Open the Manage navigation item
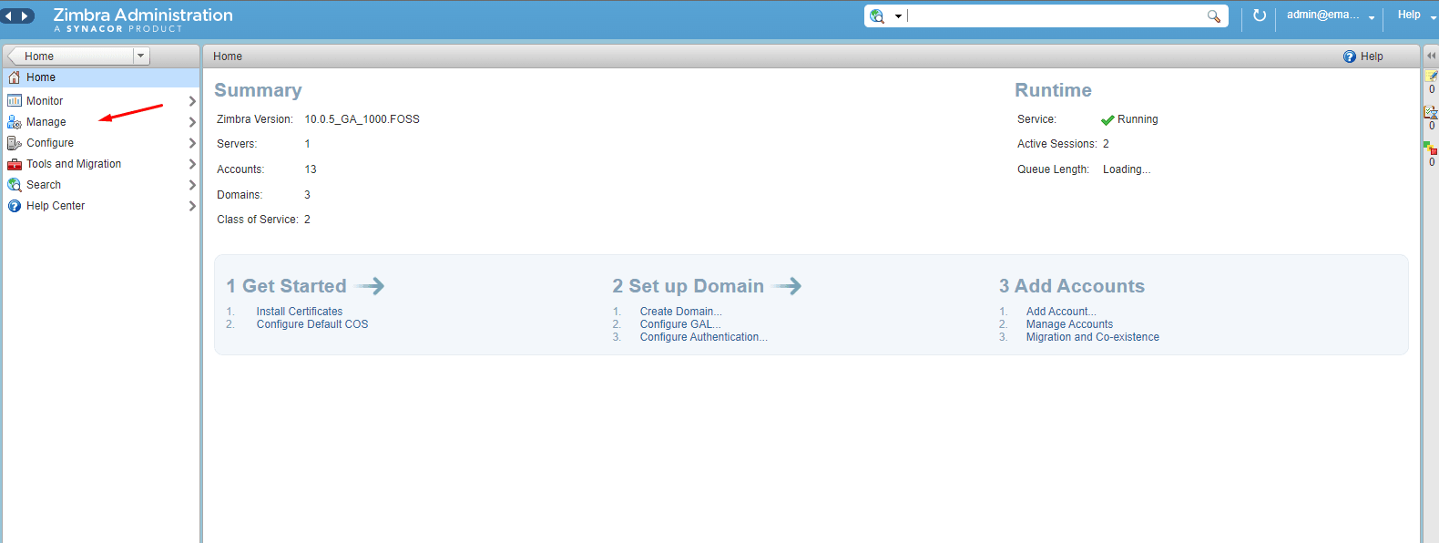 click(101, 122)
